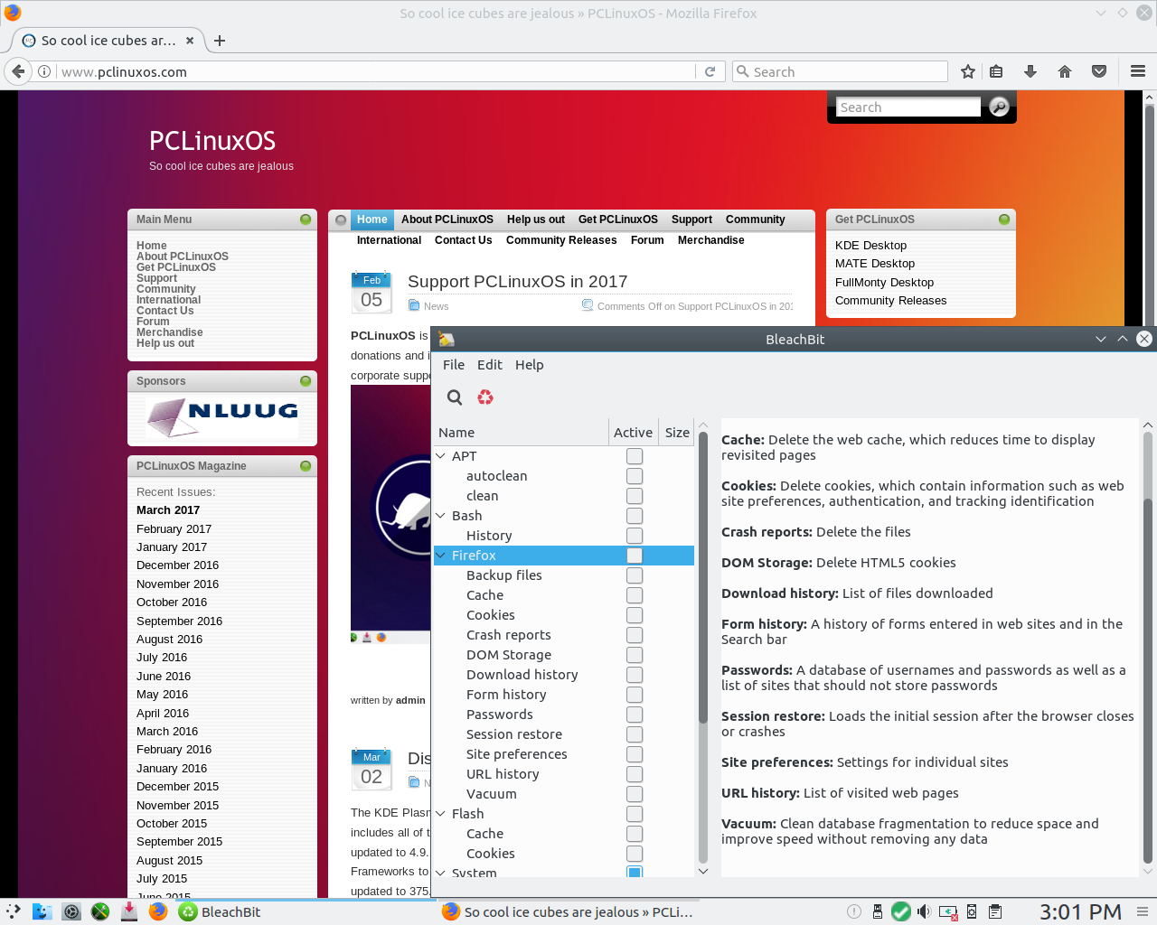Reload the page in Firefox
The width and height of the screenshot is (1157, 925).
[710, 71]
